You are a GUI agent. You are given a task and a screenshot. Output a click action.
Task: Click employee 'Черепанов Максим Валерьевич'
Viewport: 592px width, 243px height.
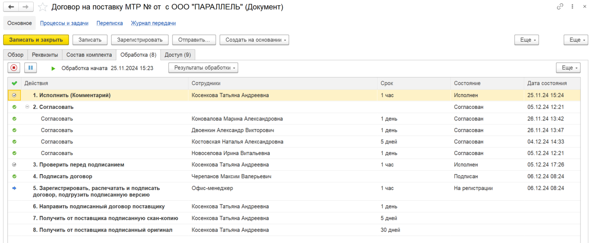pyautogui.click(x=231, y=177)
